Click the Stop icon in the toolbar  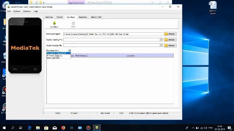tap(73, 23)
